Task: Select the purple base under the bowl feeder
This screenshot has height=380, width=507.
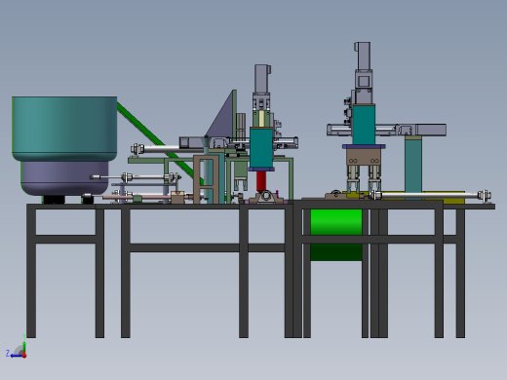Action: coord(64,178)
